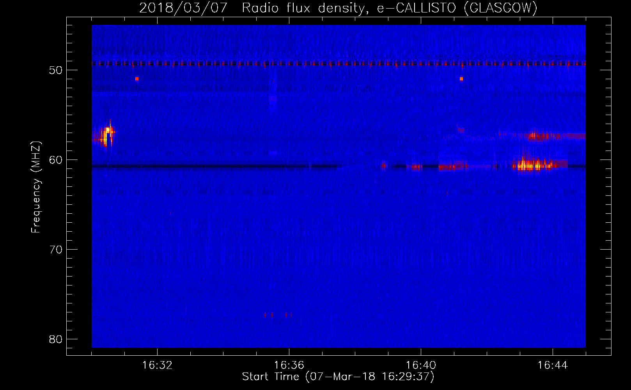Click the faint red marks near 77 MHz around 16:36

tap(278, 315)
